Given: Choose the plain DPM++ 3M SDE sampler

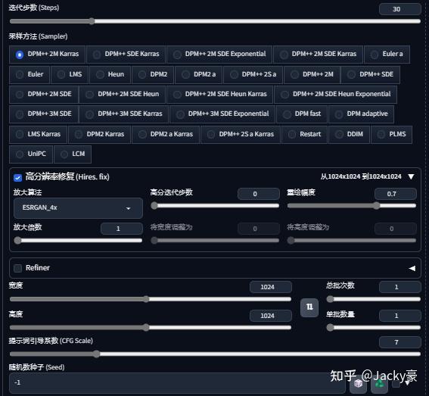Looking at the screenshot, I should pos(43,114).
